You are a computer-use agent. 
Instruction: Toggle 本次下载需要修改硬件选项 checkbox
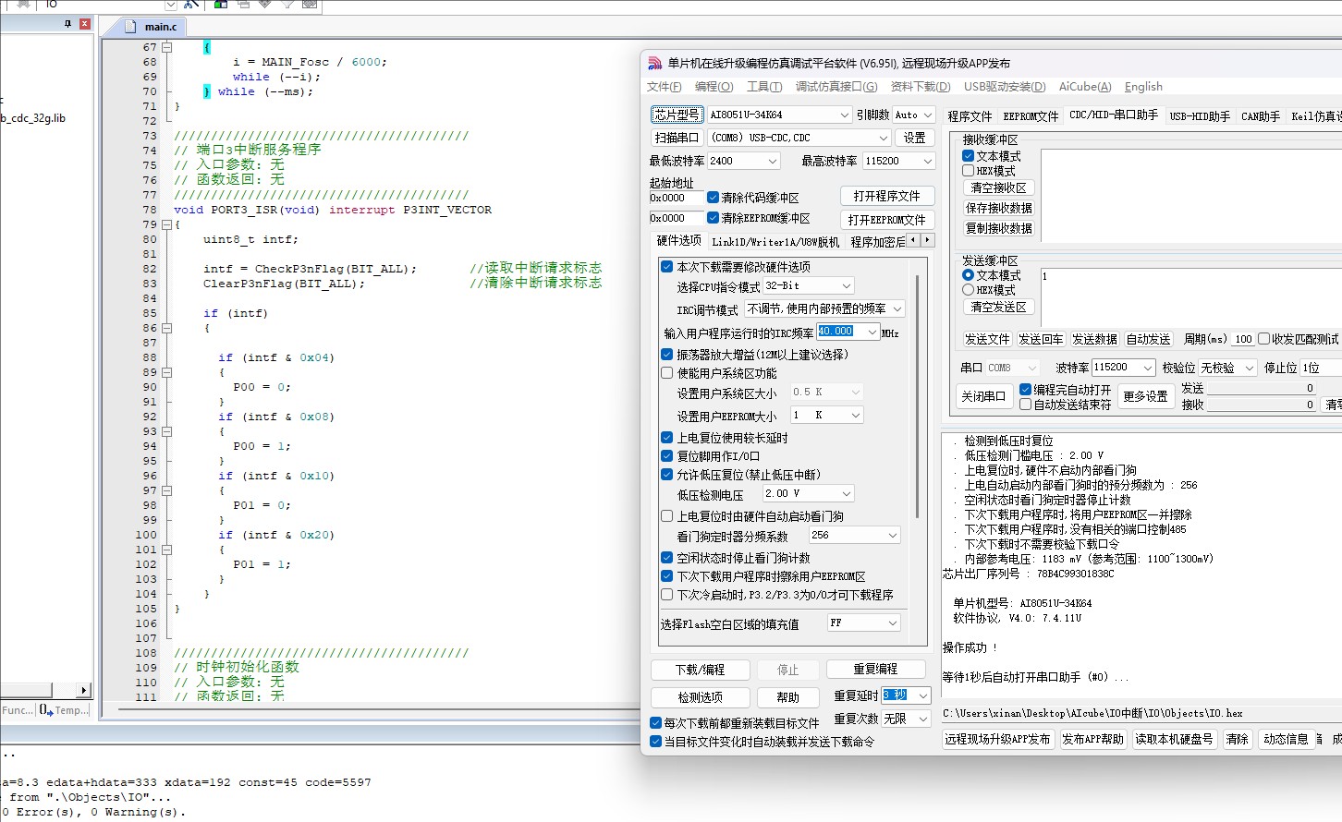tap(666, 267)
